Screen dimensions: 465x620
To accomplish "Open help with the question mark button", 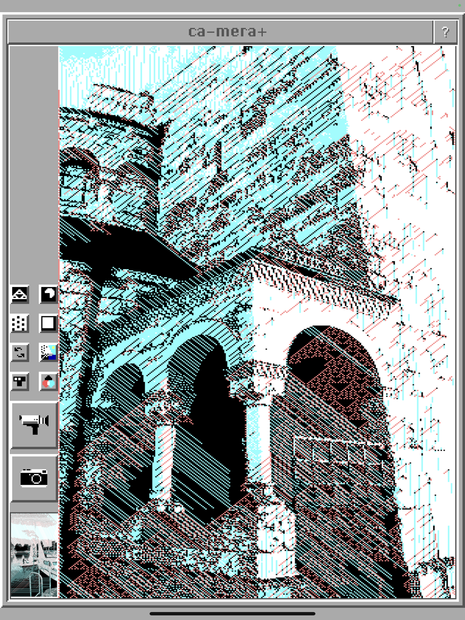I will pos(445,32).
